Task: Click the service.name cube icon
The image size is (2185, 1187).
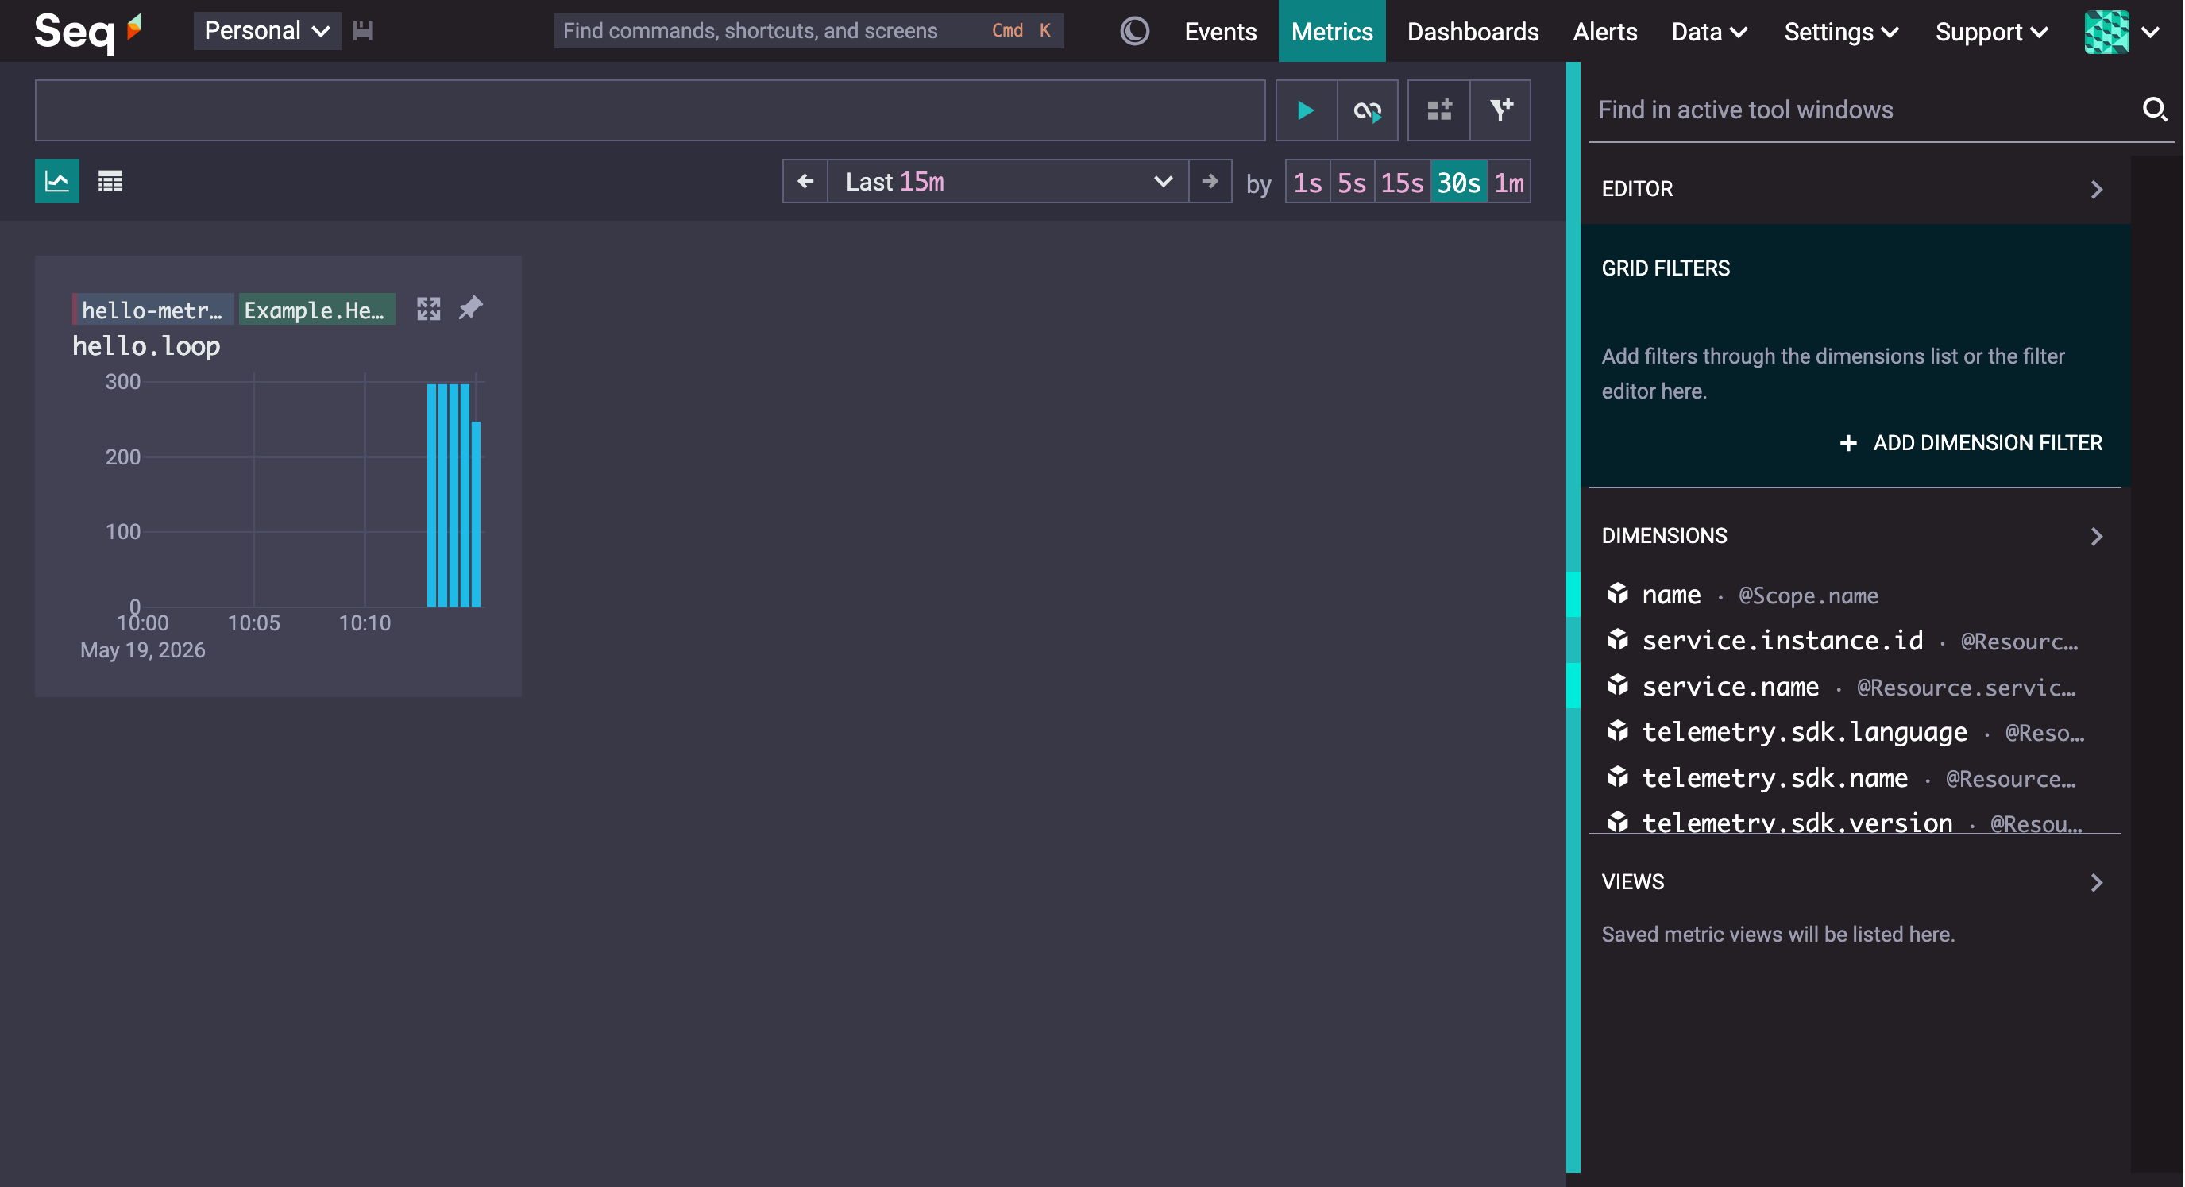Action: (1618, 685)
